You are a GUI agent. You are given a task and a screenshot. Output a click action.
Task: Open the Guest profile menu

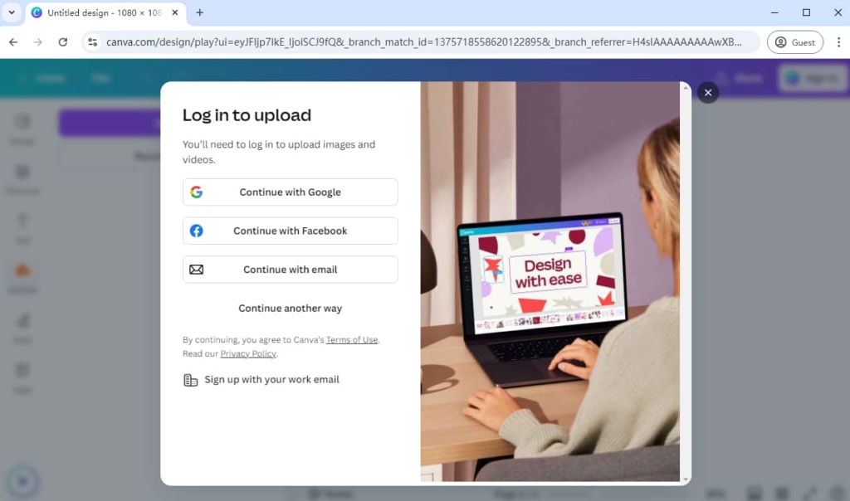794,42
